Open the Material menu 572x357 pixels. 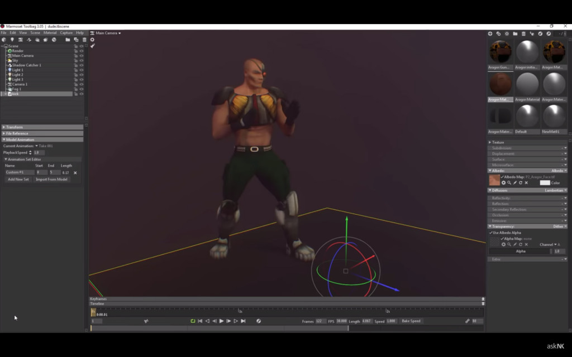coord(50,32)
